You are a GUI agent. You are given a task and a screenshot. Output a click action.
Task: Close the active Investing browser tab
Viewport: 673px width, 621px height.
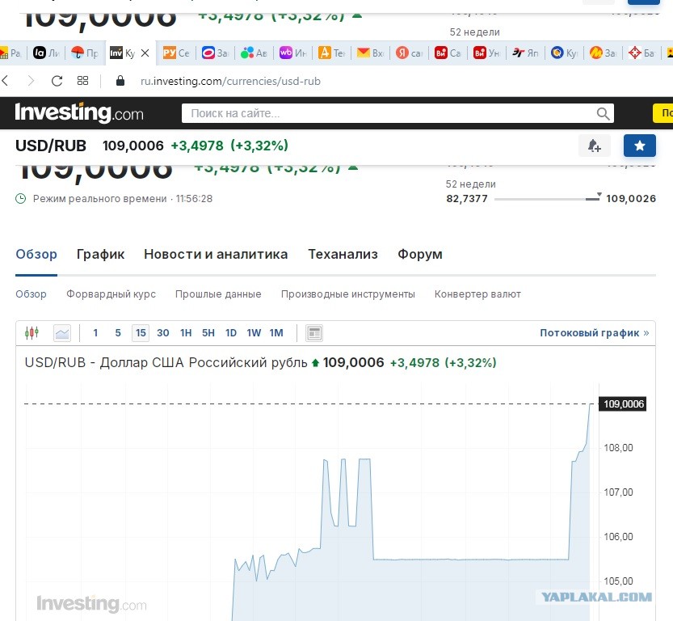(x=145, y=53)
